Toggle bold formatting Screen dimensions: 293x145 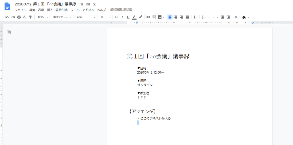[116, 17]
